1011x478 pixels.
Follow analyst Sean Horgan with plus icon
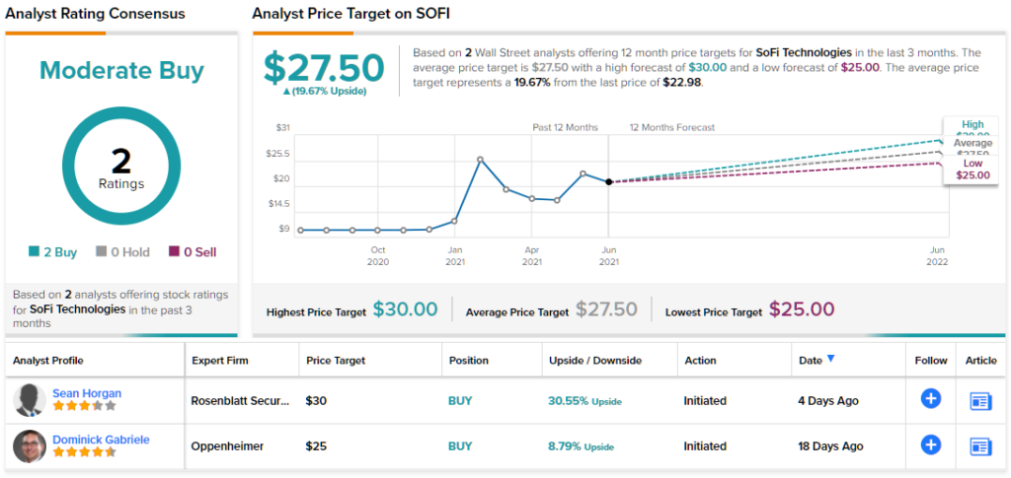930,399
